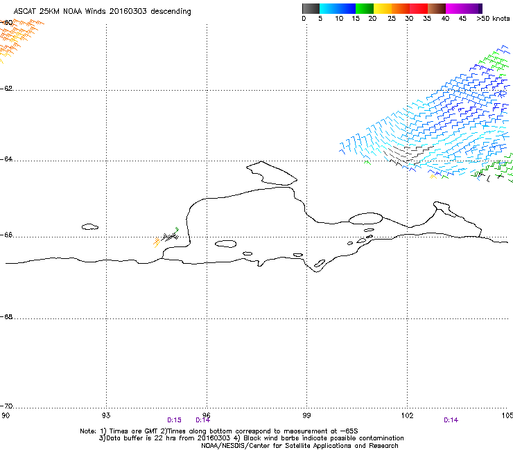Click the '45' legend scale label
Screen dimensions: 513x450
462,19
